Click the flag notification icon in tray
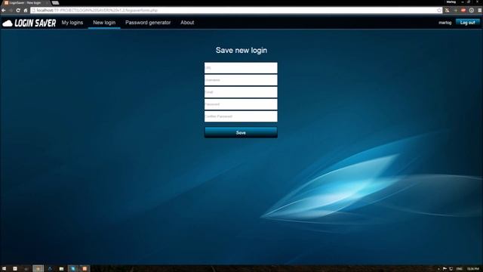483x272 pixels. click(445, 269)
